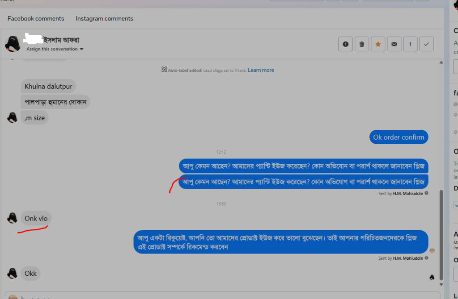
Task: Switch to the Instagram comments tab
Action: click(x=105, y=19)
